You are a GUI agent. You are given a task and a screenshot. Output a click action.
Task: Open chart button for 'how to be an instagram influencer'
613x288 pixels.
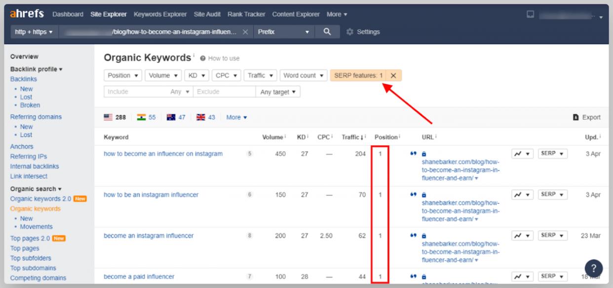coord(523,195)
